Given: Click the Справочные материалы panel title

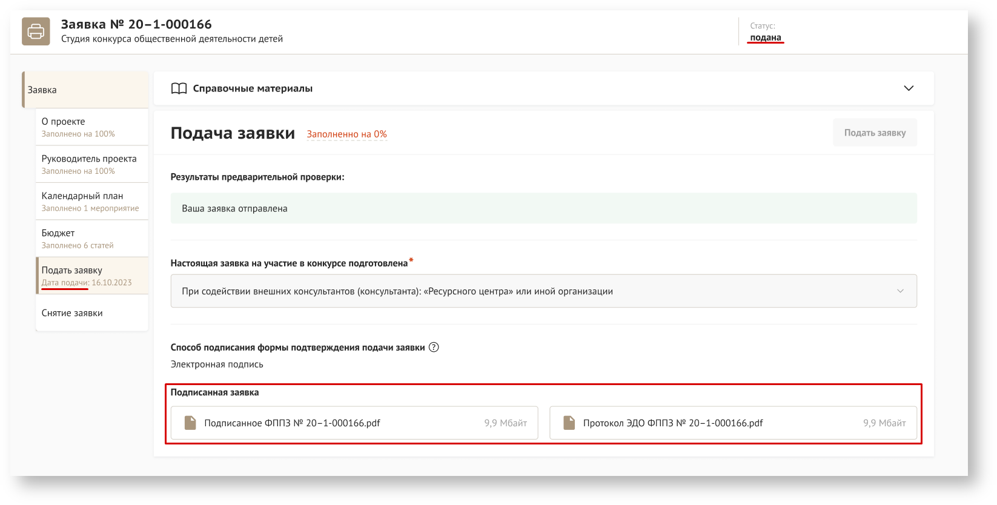Looking at the screenshot, I should pos(253,88).
